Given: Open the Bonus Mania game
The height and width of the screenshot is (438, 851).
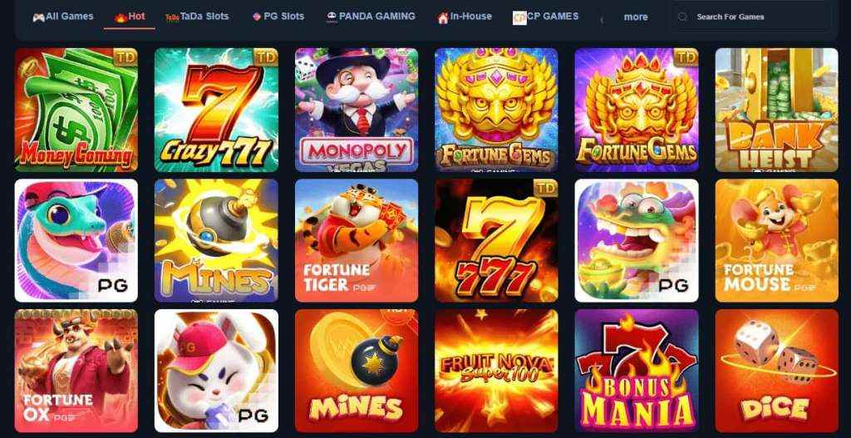Looking at the screenshot, I should click(x=637, y=371).
